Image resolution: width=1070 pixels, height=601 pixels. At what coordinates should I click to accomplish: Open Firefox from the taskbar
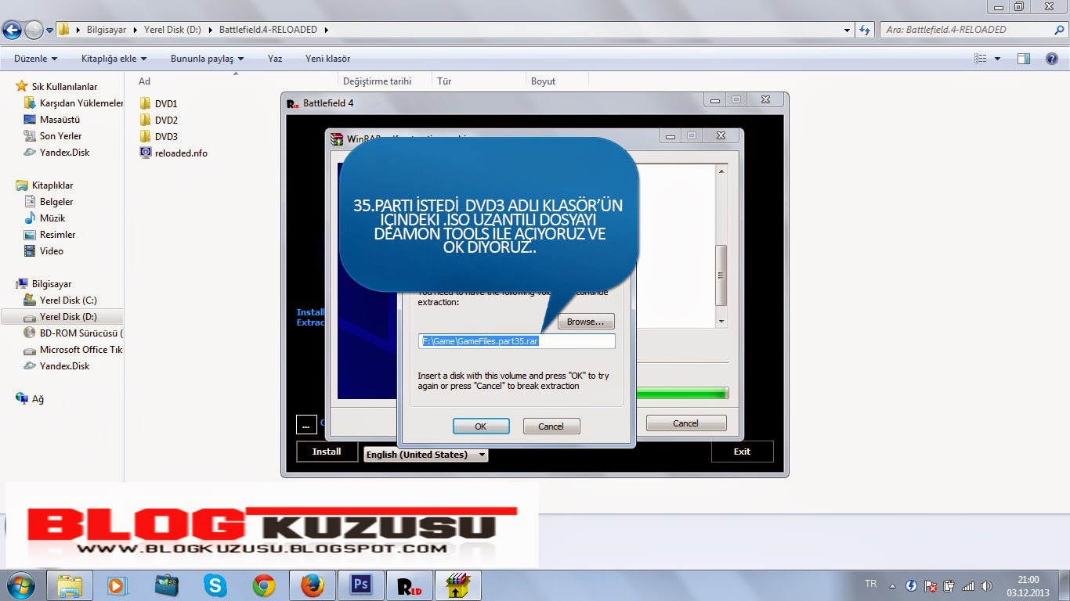pyautogui.click(x=312, y=585)
